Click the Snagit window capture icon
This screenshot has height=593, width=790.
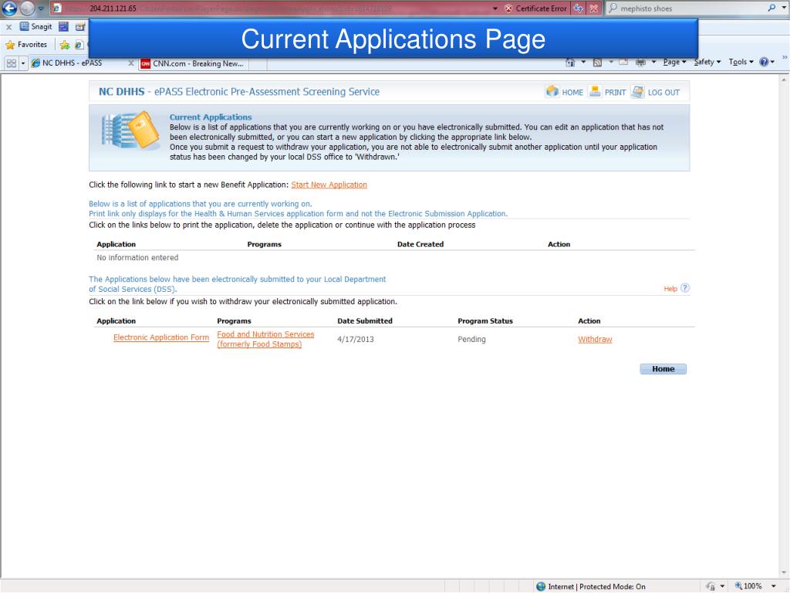pyautogui.click(x=63, y=27)
